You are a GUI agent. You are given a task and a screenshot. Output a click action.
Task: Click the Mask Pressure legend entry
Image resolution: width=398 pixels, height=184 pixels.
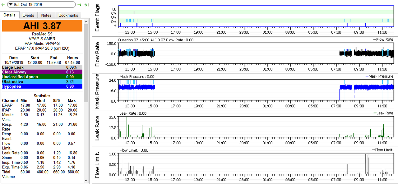pyautogui.click(x=379, y=76)
